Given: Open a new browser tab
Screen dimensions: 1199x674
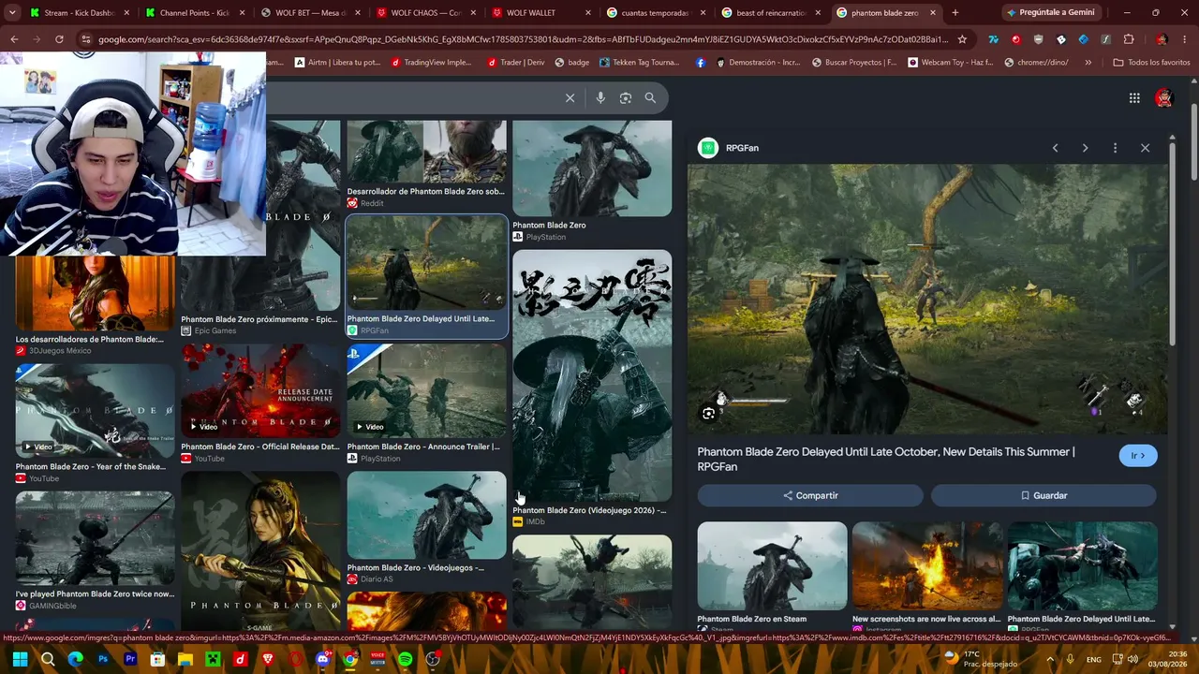Looking at the screenshot, I should 955,13.
